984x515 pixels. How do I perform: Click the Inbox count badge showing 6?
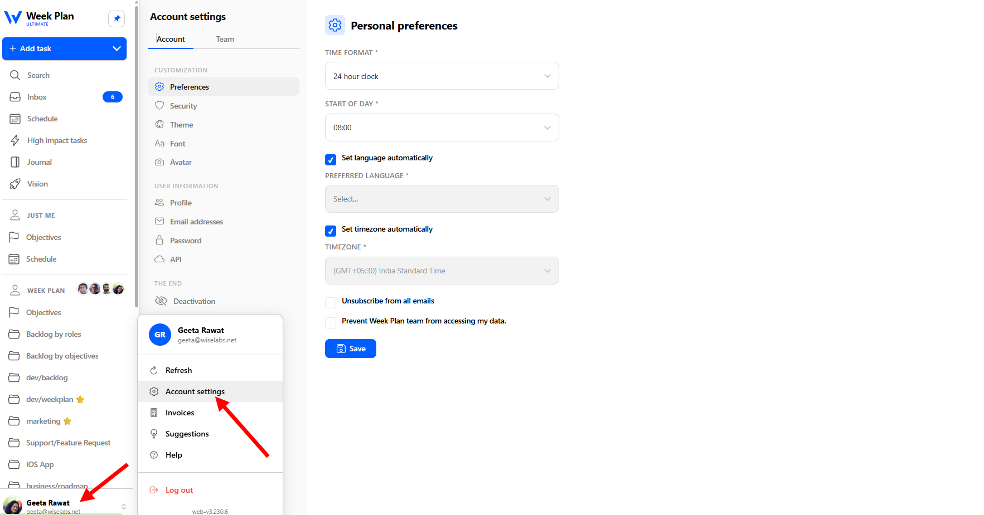(113, 97)
